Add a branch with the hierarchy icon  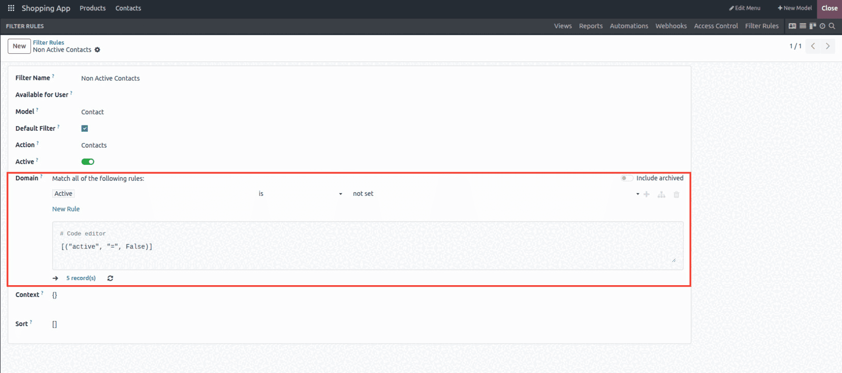pos(661,194)
